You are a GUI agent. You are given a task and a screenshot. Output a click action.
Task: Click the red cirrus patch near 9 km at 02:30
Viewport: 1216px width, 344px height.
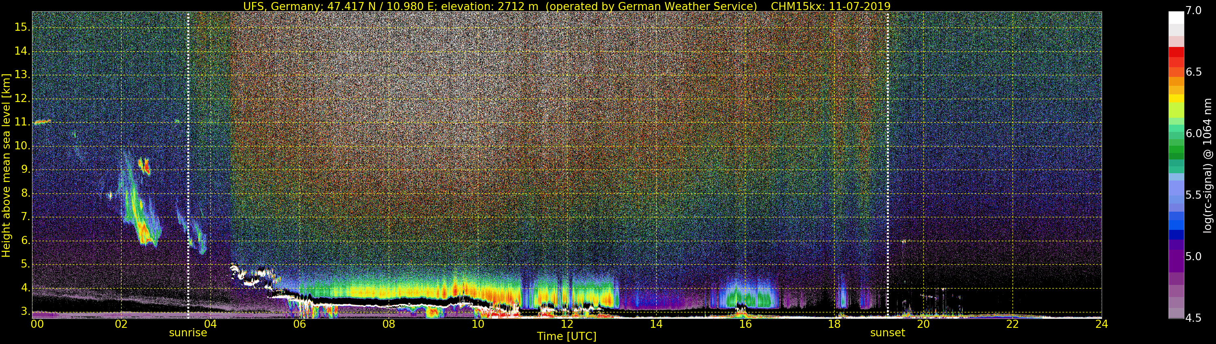[x=144, y=166]
